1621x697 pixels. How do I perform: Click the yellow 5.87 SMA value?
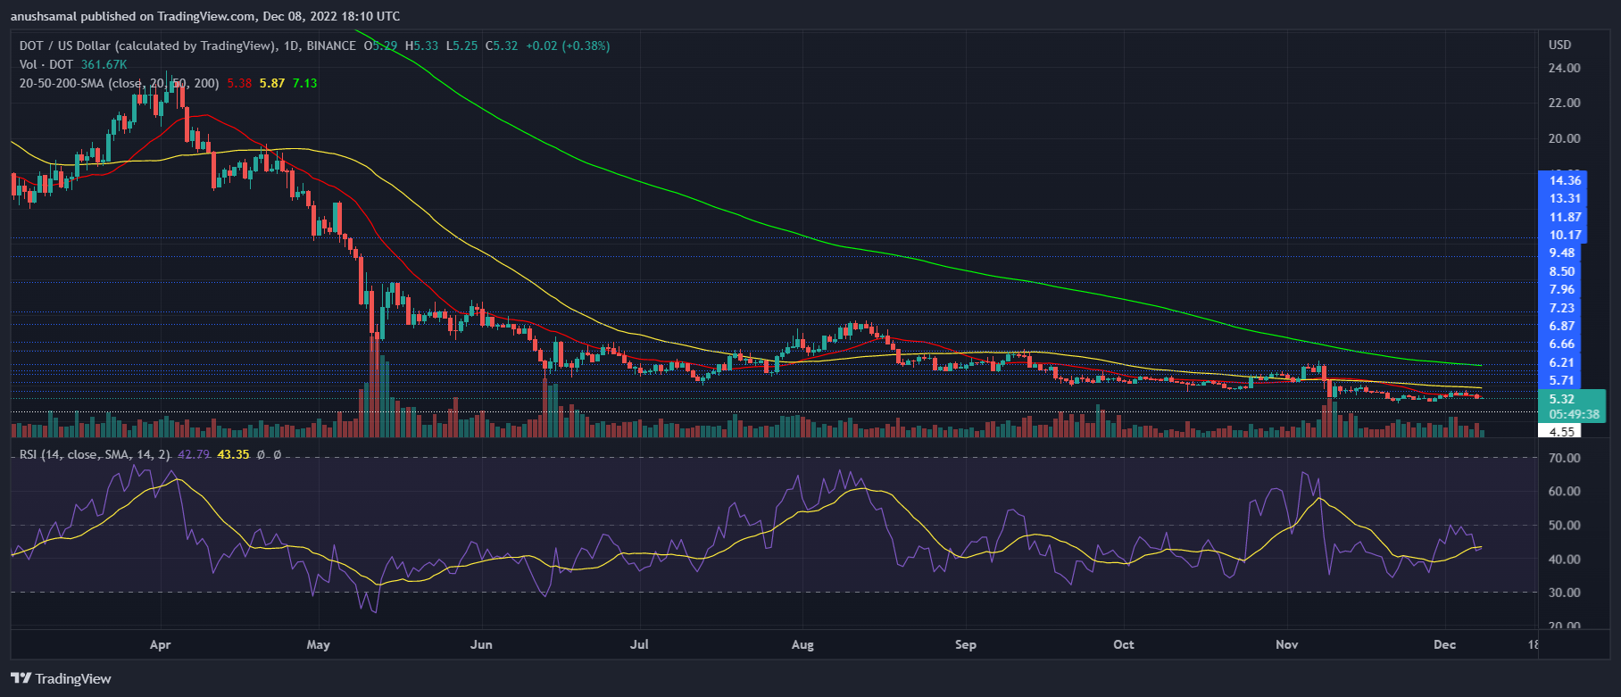coord(272,83)
